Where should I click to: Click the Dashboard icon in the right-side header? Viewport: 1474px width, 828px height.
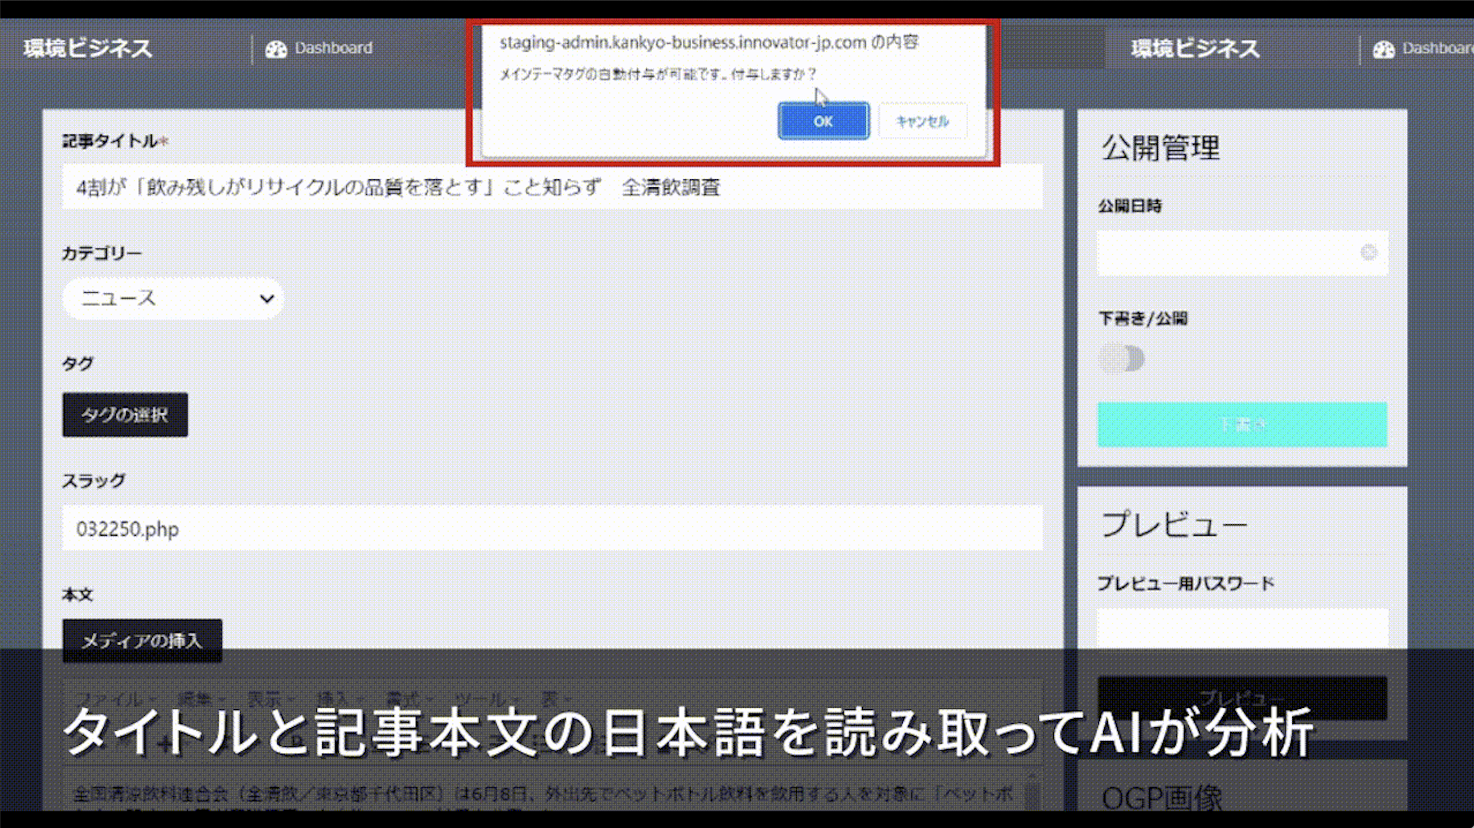coord(1383,49)
